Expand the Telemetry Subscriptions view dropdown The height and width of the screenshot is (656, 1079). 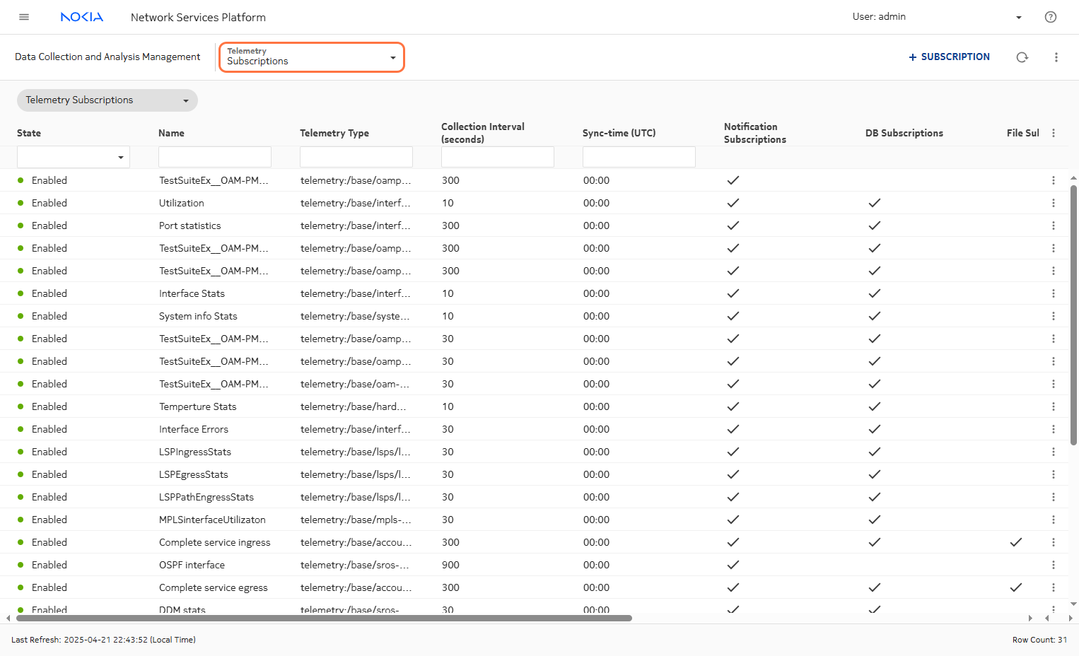[x=107, y=100]
